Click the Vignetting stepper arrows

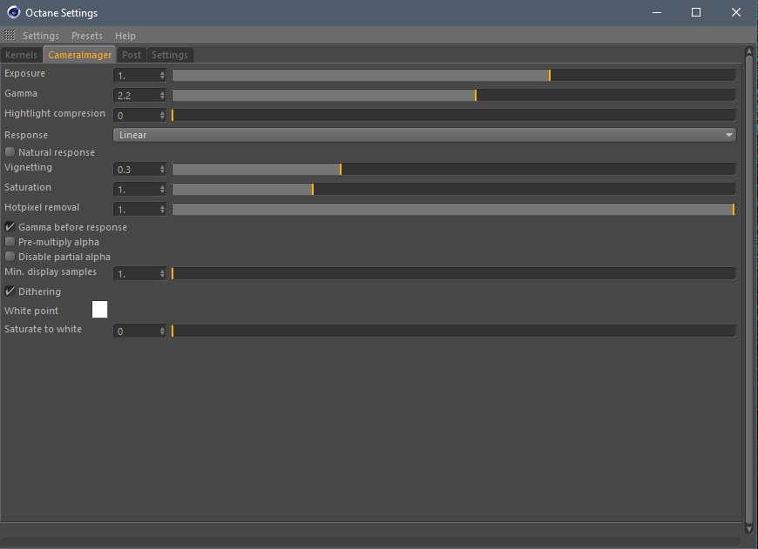coord(162,170)
